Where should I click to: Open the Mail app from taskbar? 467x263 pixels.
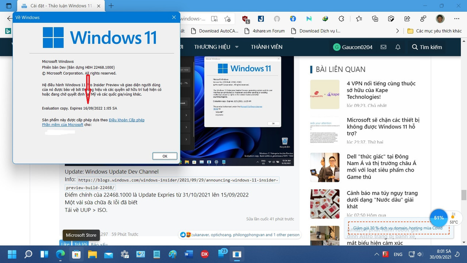(108, 254)
